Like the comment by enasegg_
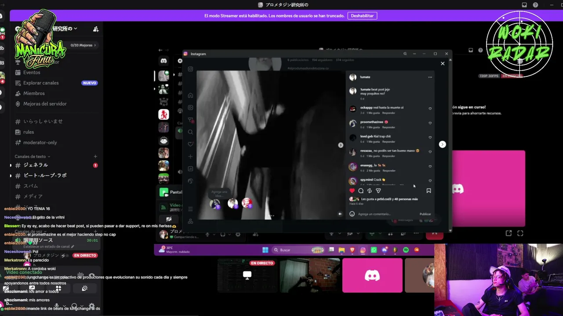The height and width of the screenshot is (316, 563). point(430,166)
